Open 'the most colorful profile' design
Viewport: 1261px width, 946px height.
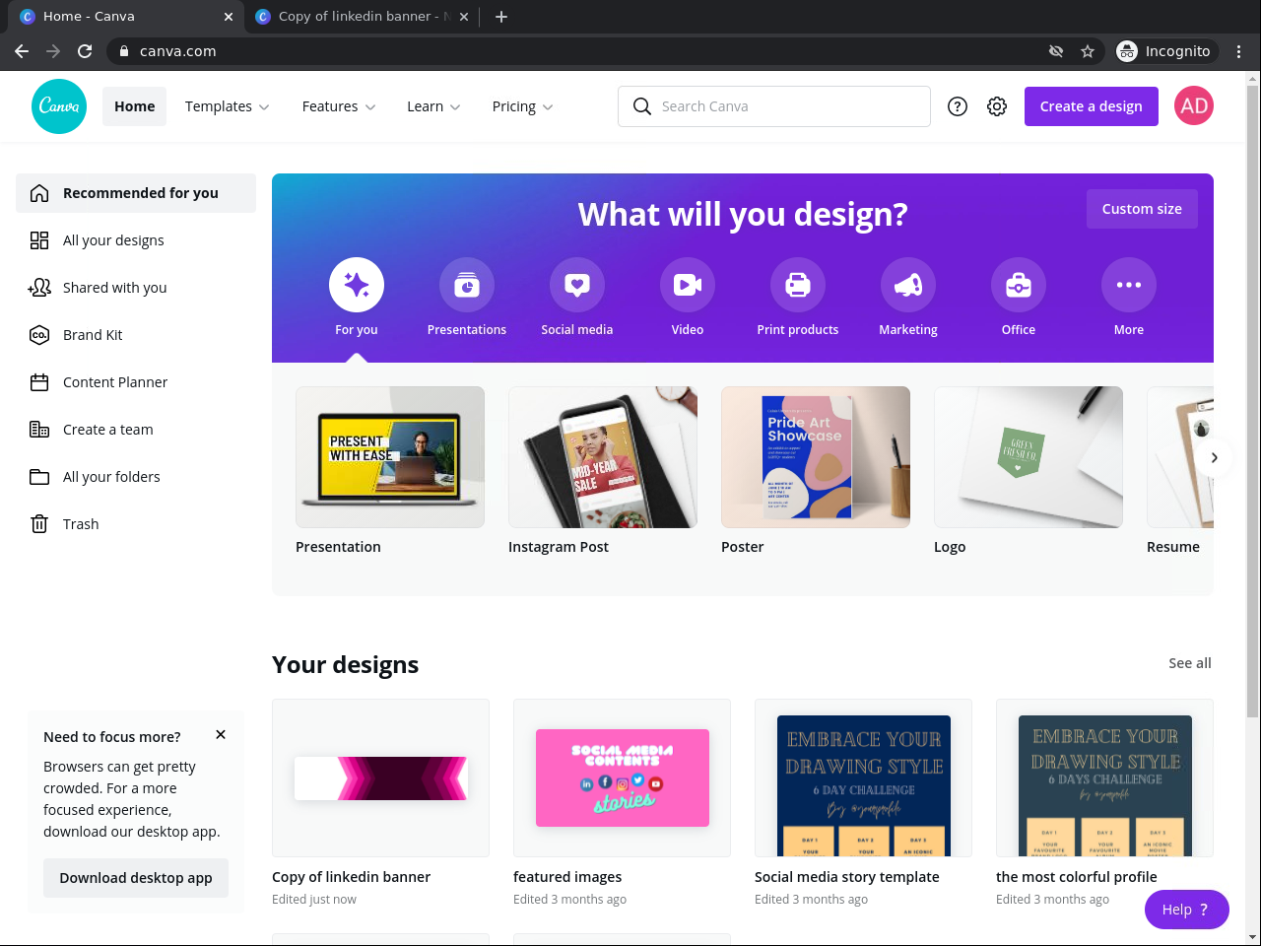[x=1104, y=777]
